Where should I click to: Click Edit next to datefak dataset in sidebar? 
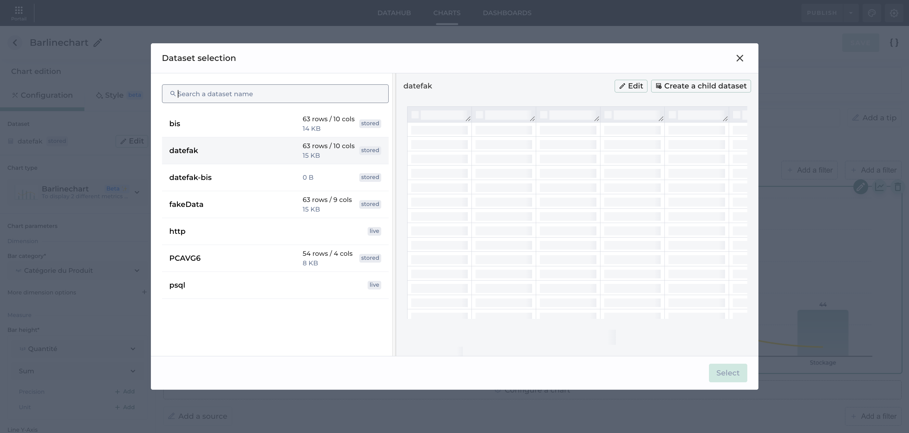pos(132,141)
